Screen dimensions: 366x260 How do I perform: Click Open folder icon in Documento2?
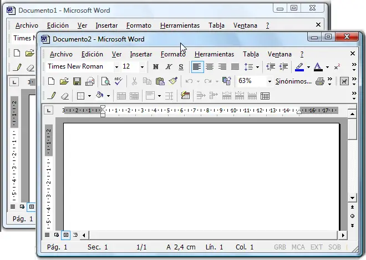[64, 81]
